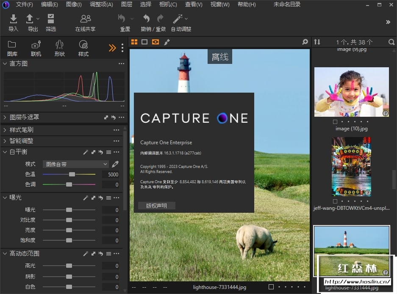Select the neon street photo thumbnail

(351, 166)
